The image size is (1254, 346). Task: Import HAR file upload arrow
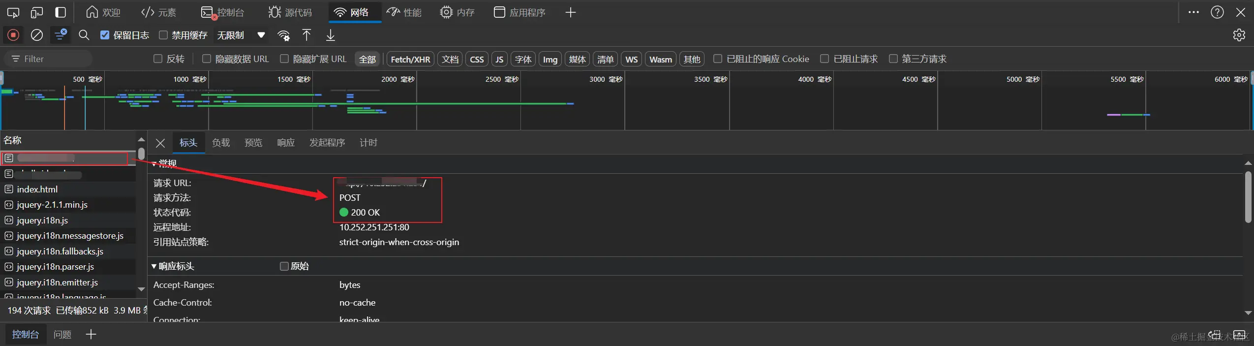click(306, 35)
